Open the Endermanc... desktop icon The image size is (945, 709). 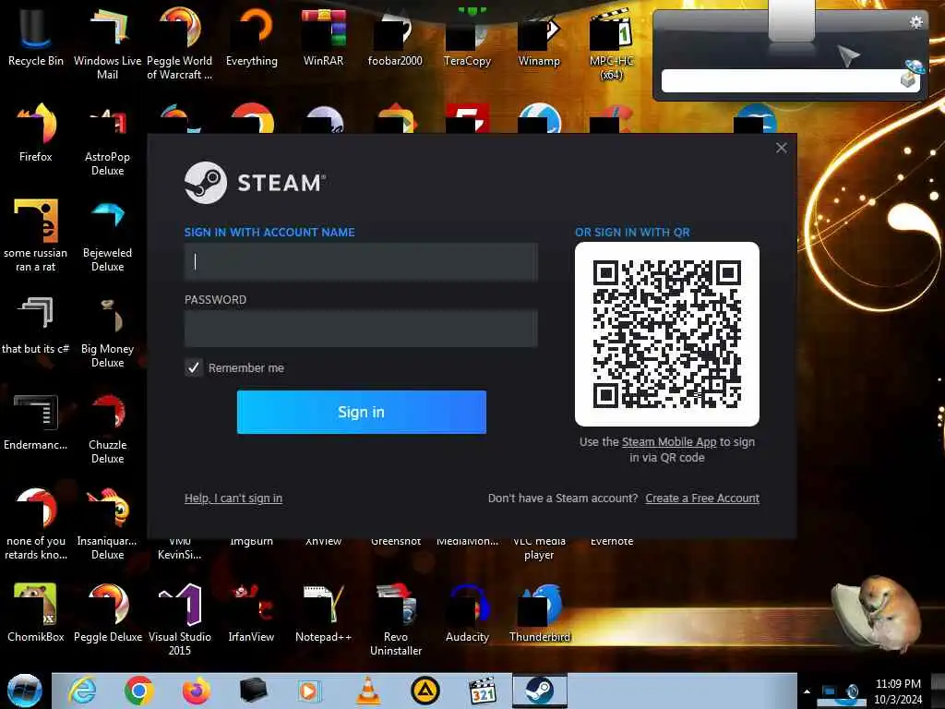[x=36, y=422]
